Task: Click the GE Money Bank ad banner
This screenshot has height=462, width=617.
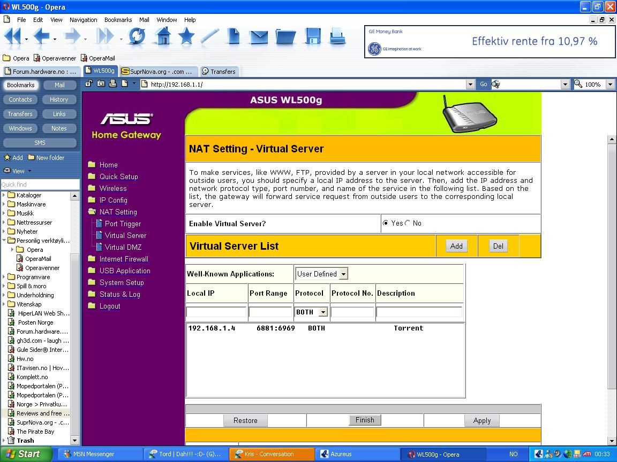Action: click(x=490, y=42)
